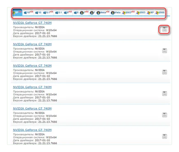Select the Vista x64 tab
The width and height of the screenshot is (179, 152).
pyautogui.click(x=103, y=12)
